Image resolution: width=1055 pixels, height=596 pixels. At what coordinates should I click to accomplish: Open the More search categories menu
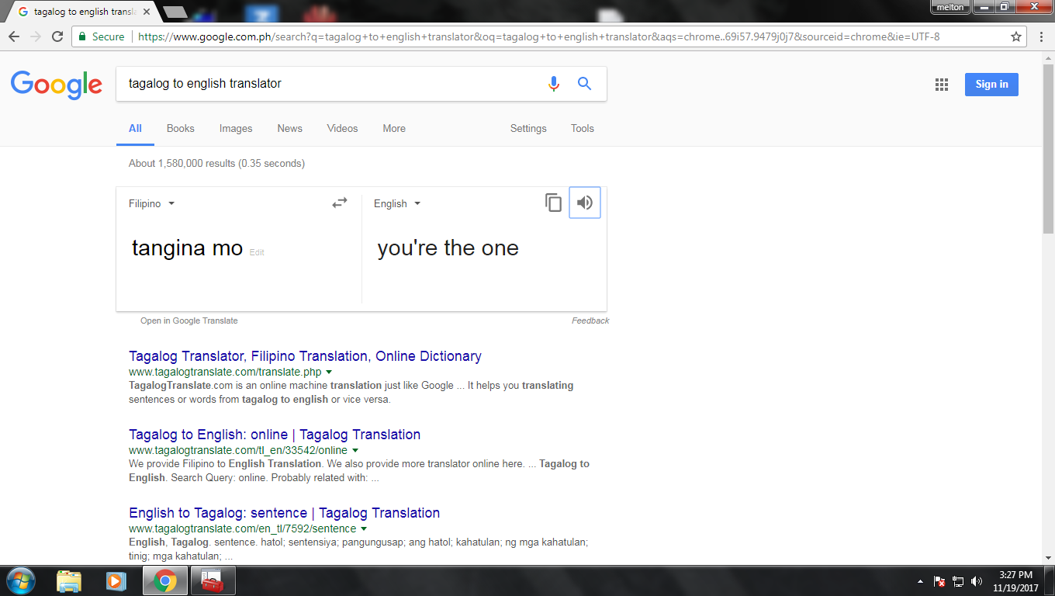point(394,129)
